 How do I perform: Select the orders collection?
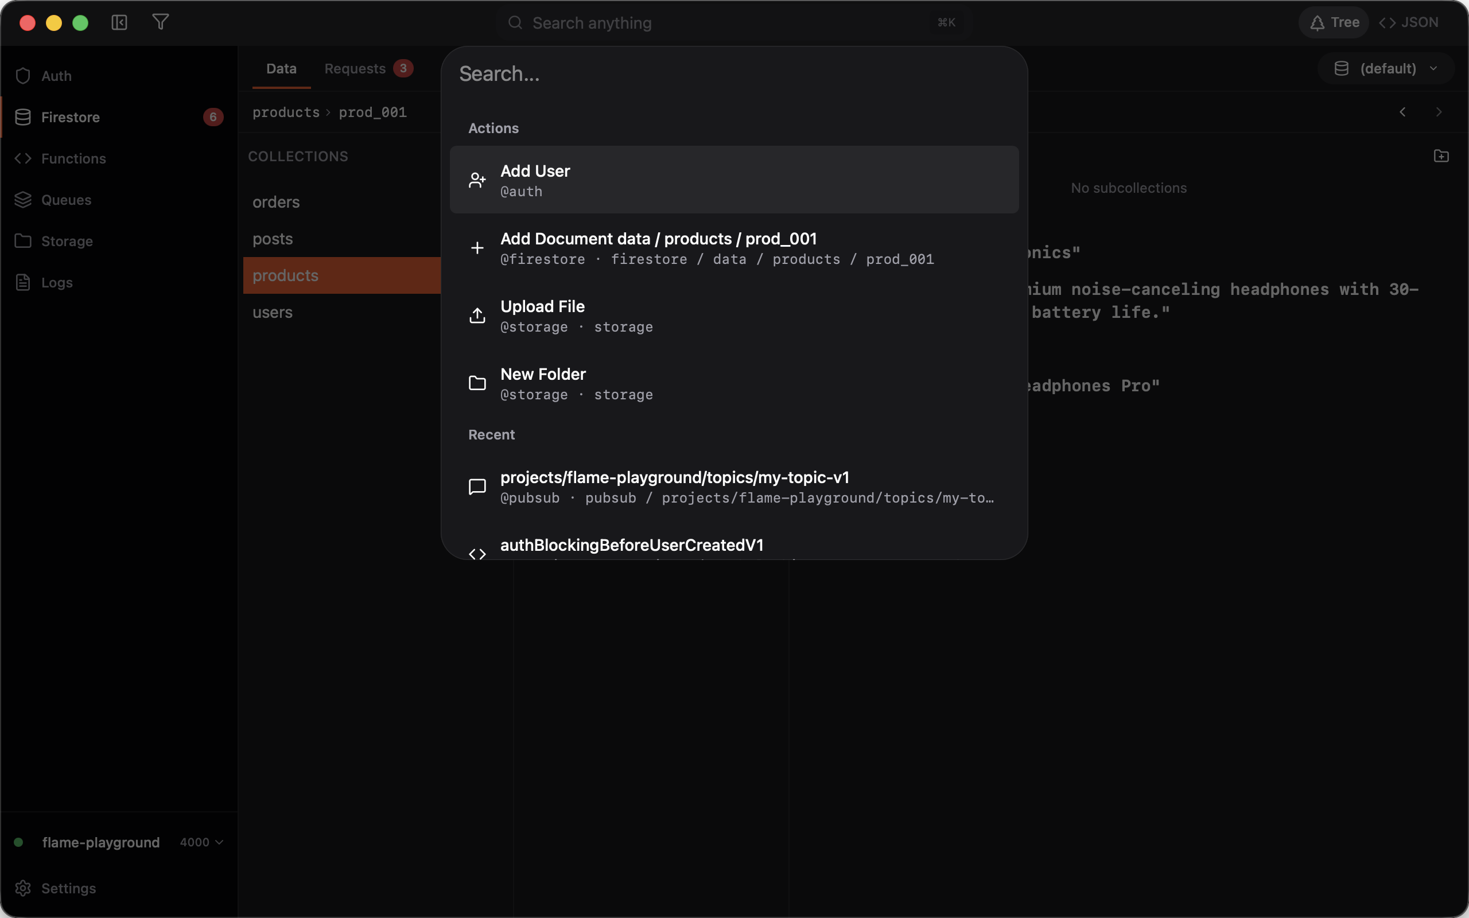[x=342, y=202]
